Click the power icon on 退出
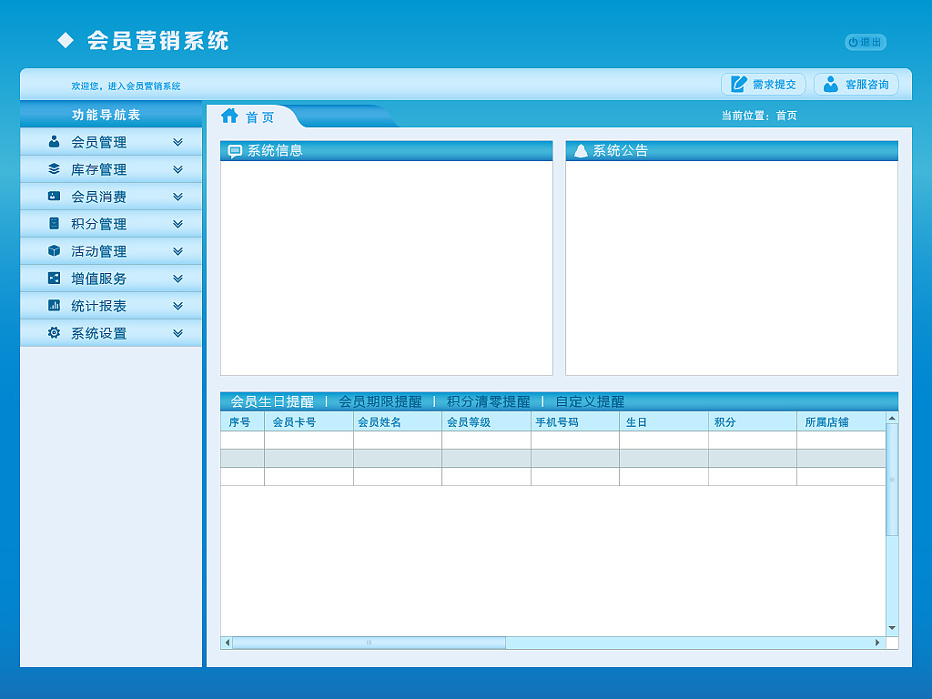The image size is (932, 699). [853, 42]
